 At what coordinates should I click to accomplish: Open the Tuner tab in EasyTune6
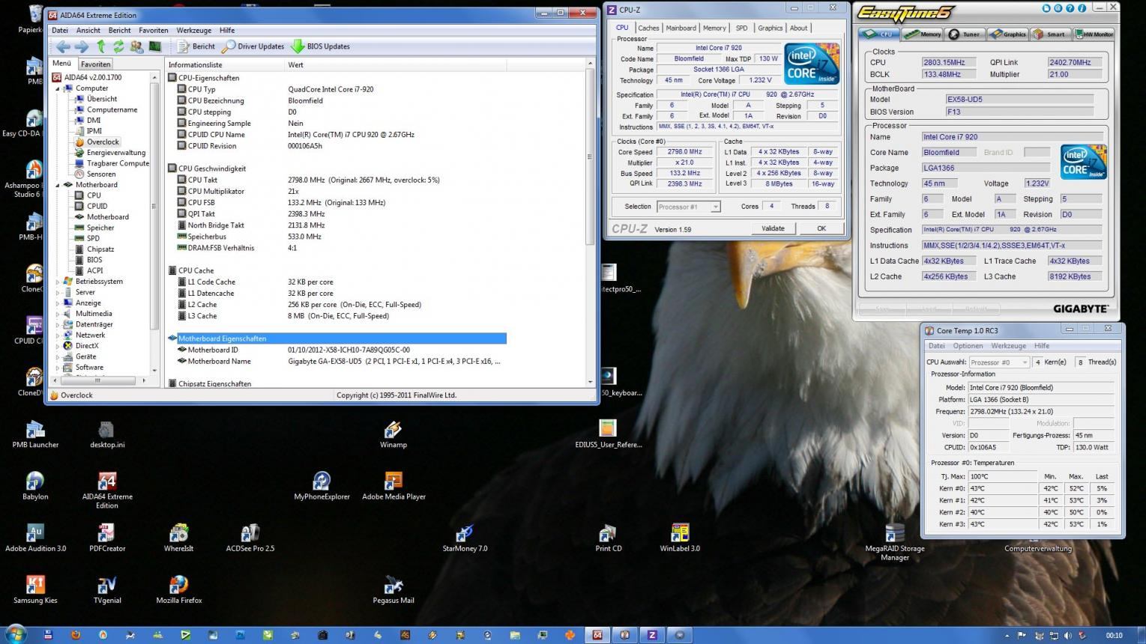965,34
